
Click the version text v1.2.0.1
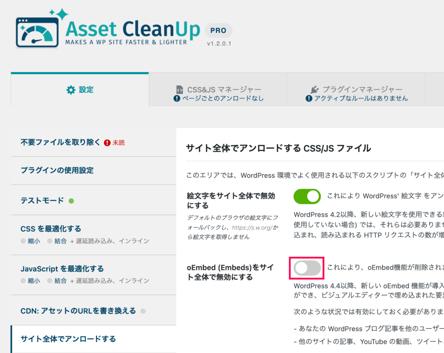pyautogui.click(x=219, y=44)
